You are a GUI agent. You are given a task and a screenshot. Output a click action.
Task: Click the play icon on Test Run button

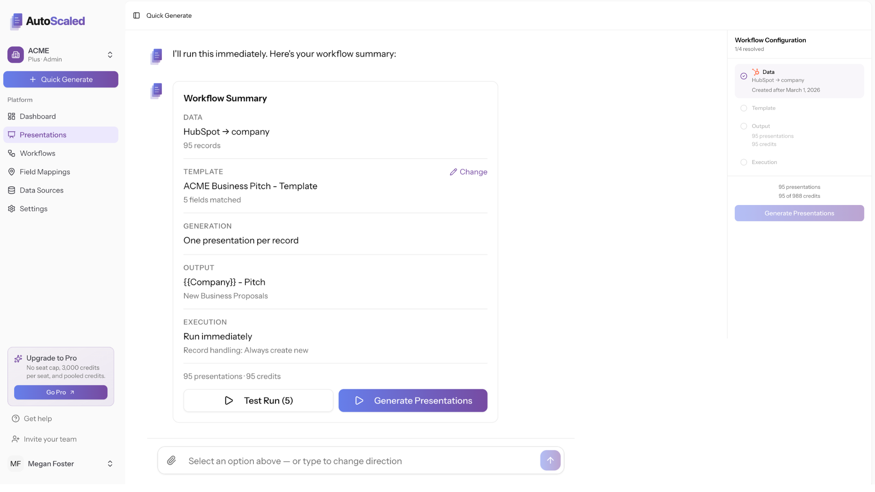tap(229, 401)
